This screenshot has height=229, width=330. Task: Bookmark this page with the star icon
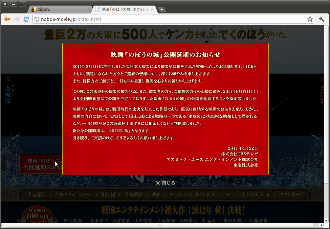click(x=310, y=19)
